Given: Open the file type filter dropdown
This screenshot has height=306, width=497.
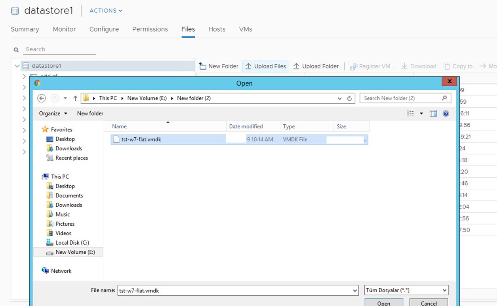Looking at the screenshot, I should (x=406, y=290).
